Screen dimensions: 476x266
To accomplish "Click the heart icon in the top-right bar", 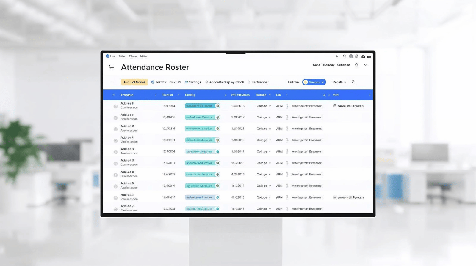I will 337,56.
